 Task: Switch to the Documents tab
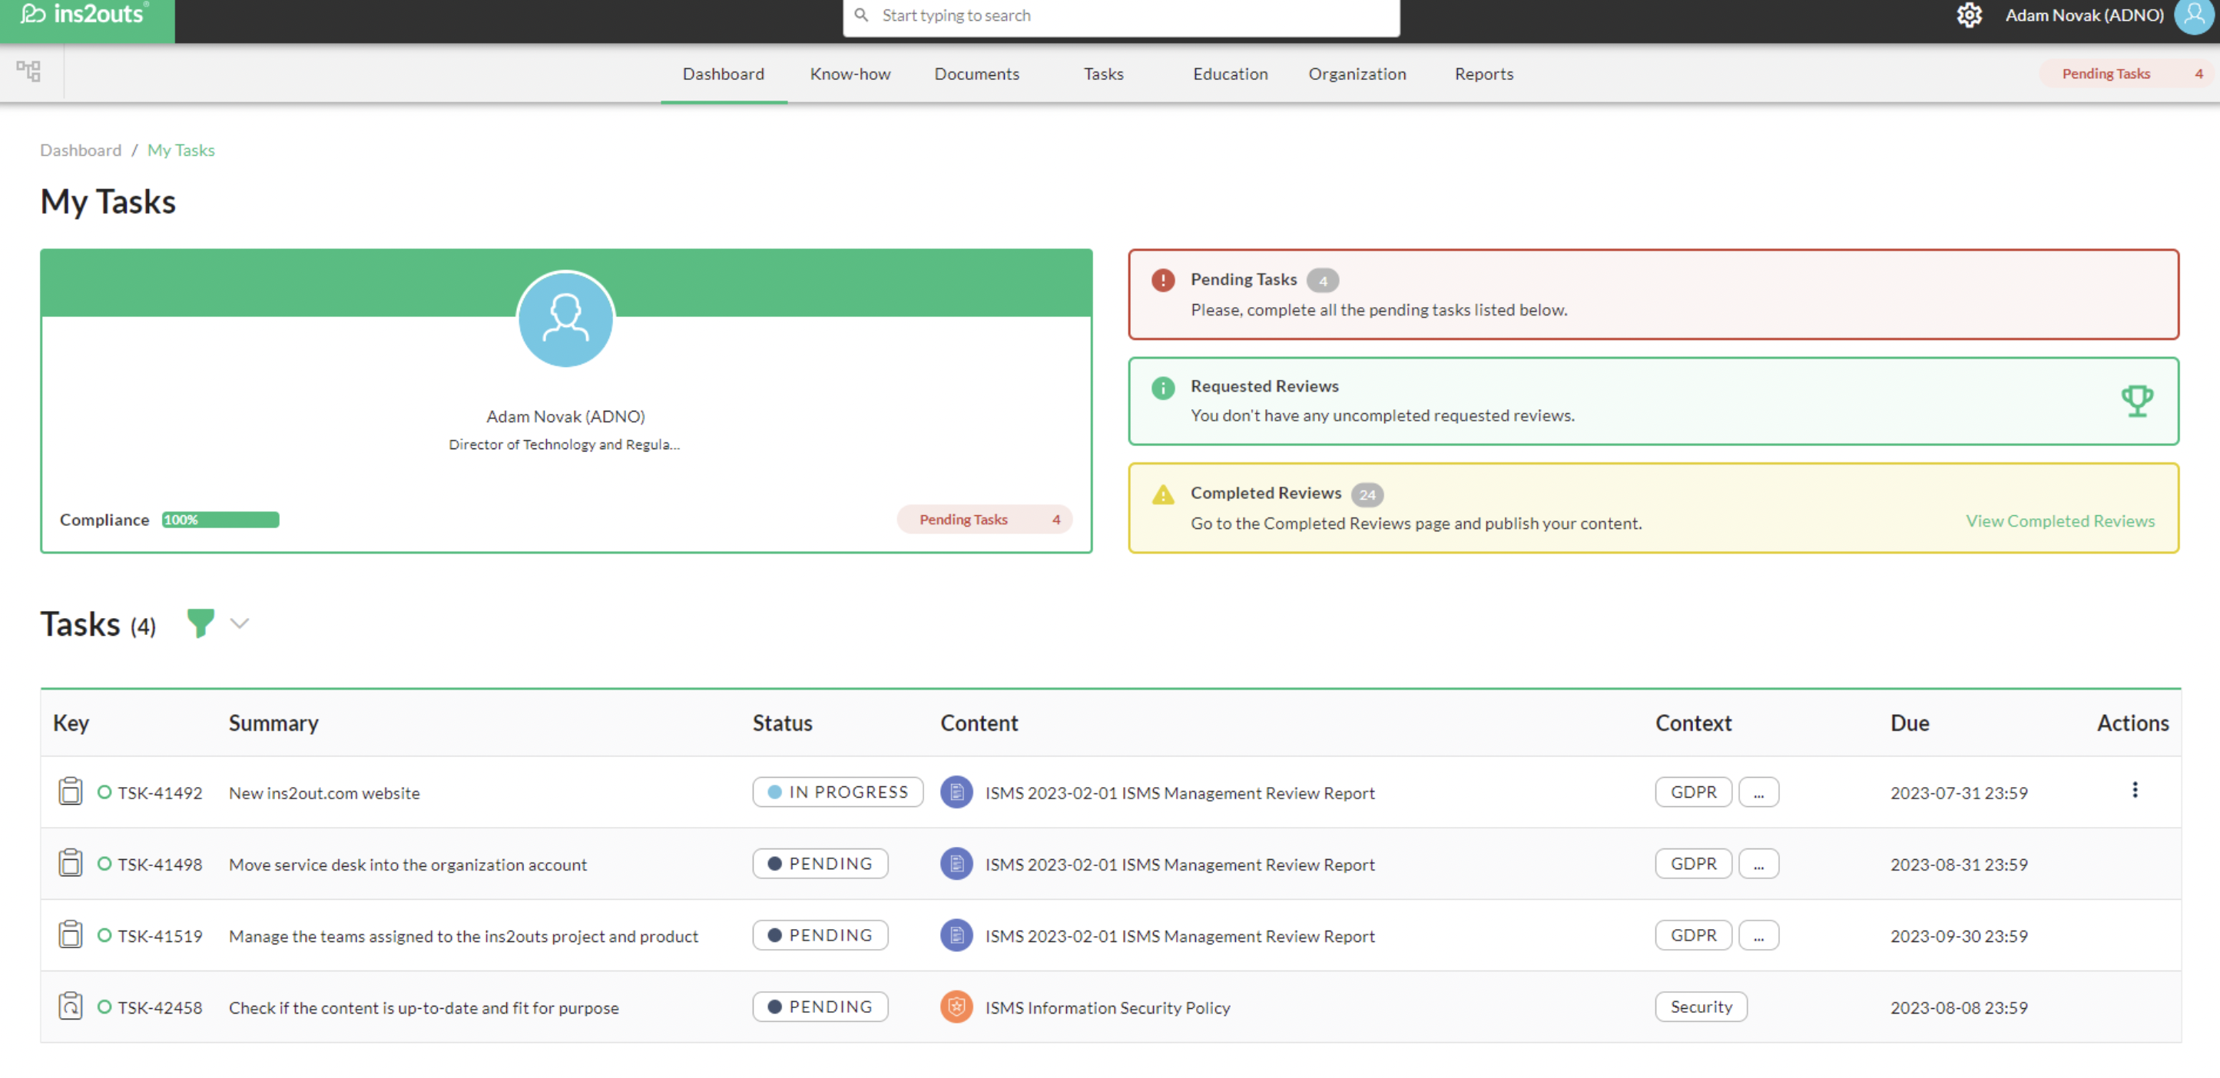pos(976,74)
